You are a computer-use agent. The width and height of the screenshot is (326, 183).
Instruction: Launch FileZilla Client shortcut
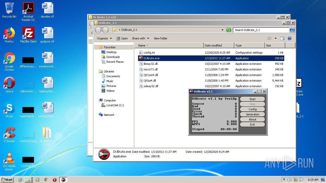[x=28, y=35]
